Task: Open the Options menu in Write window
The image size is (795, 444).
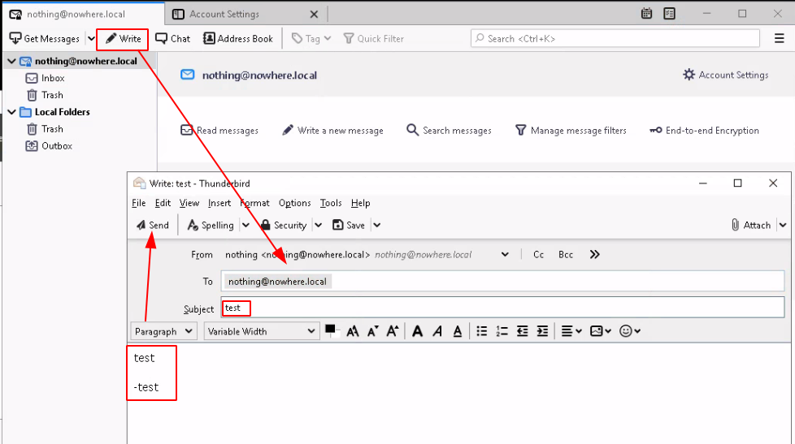Action: click(294, 203)
